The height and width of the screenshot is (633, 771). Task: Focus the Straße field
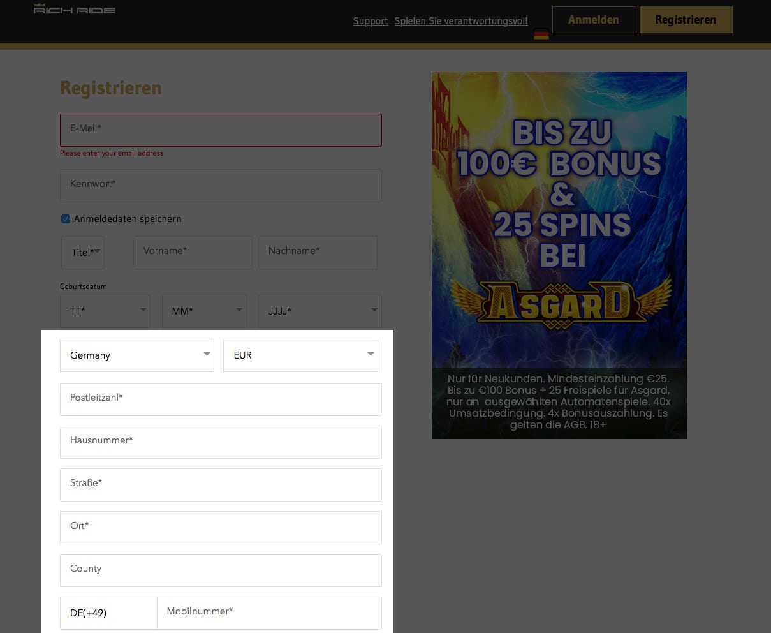tap(221, 485)
